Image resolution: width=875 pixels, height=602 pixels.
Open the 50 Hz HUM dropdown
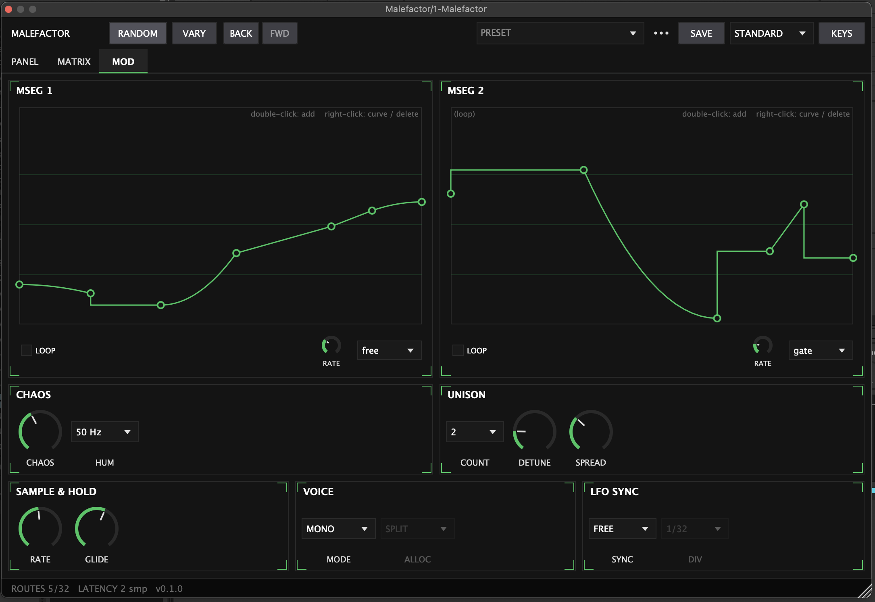pyautogui.click(x=105, y=432)
